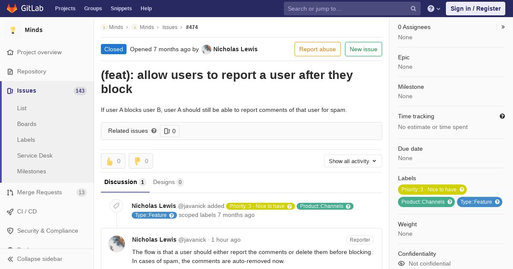This screenshot has height=269, width=513.
Task: Click Nicholas Lewis avatar in issue header
Action: [x=206, y=49]
